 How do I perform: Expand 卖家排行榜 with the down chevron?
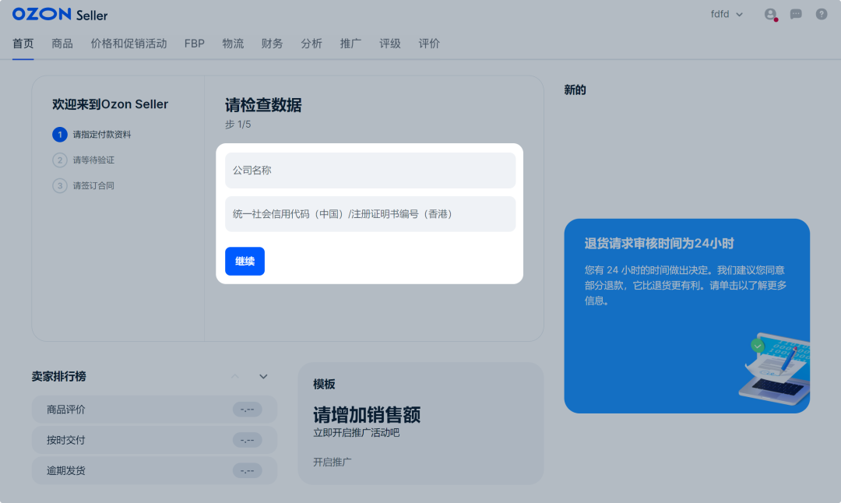[262, 376]
